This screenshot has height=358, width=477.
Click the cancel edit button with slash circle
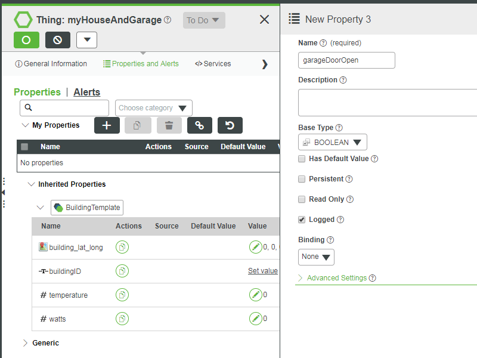(x=58, y=40)
